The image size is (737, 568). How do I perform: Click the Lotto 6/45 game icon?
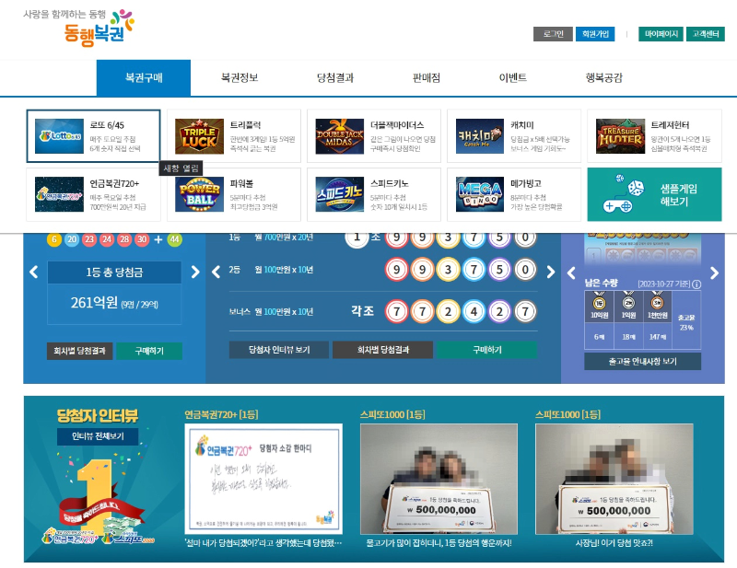tap(59, 136)
